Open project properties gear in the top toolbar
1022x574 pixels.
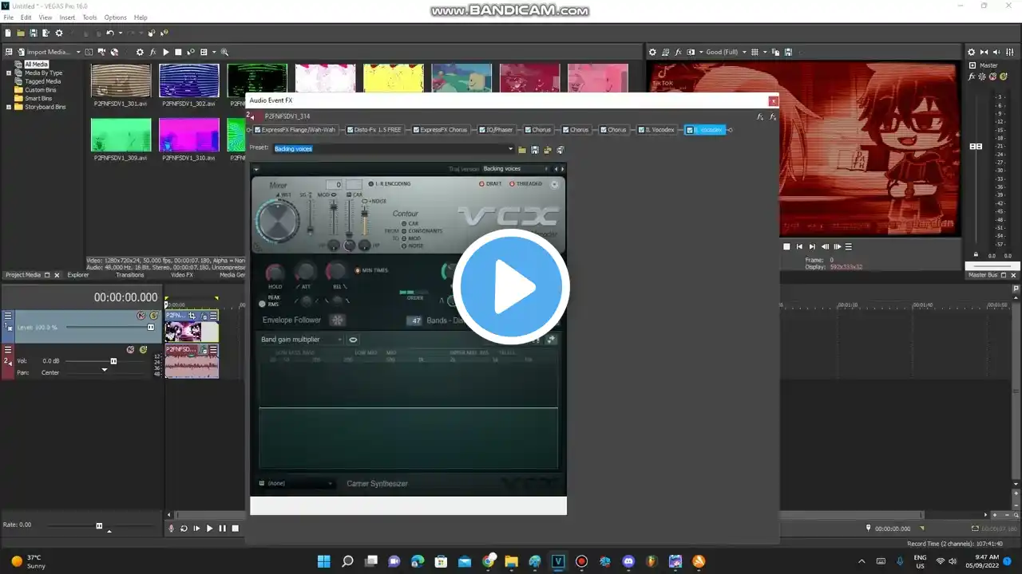click(59, 33)
